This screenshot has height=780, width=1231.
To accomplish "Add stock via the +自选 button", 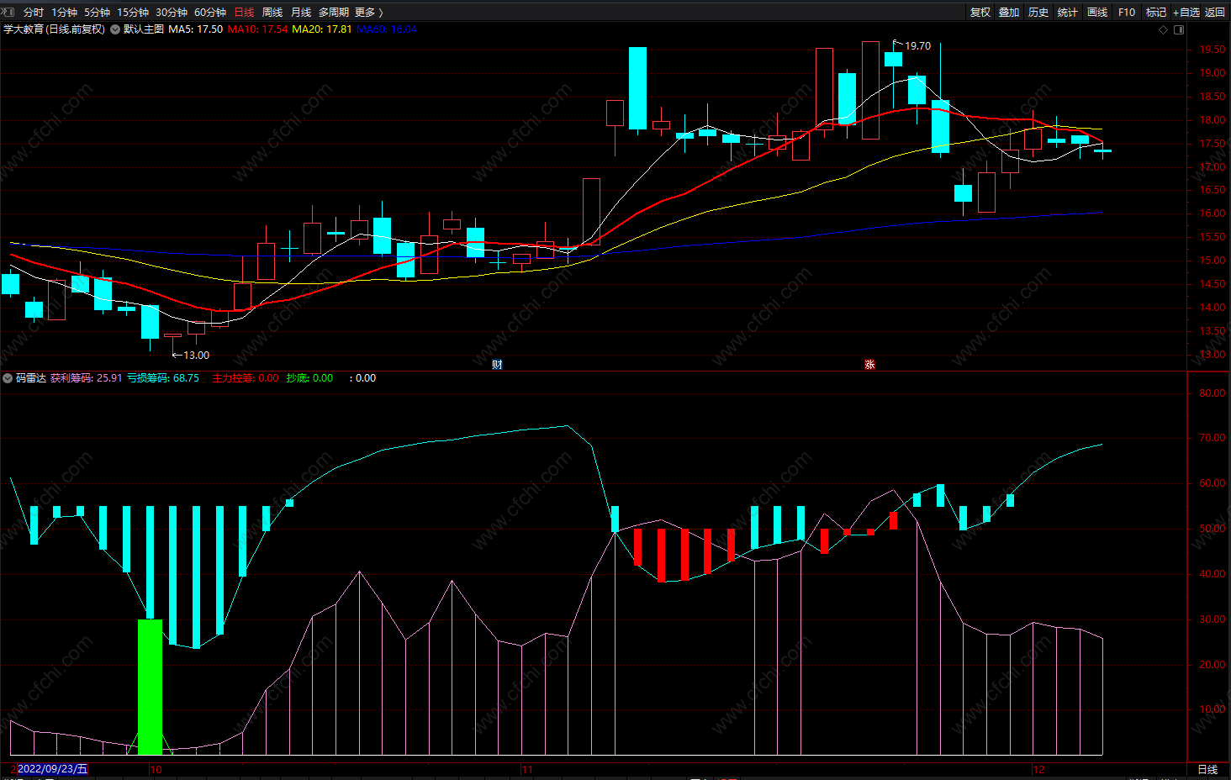I will click(x=1186, y=12).
